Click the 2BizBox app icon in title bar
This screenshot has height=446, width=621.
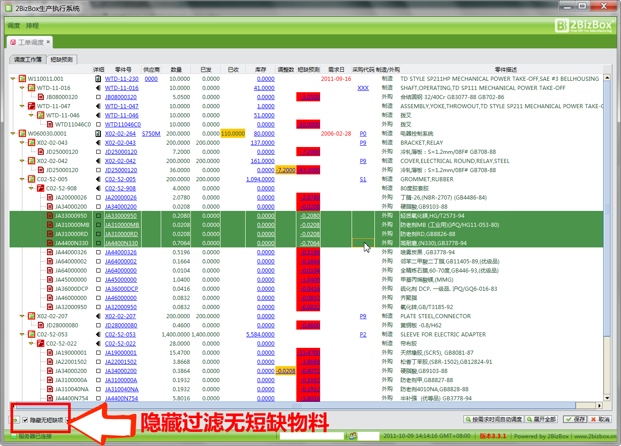(8, 8)
